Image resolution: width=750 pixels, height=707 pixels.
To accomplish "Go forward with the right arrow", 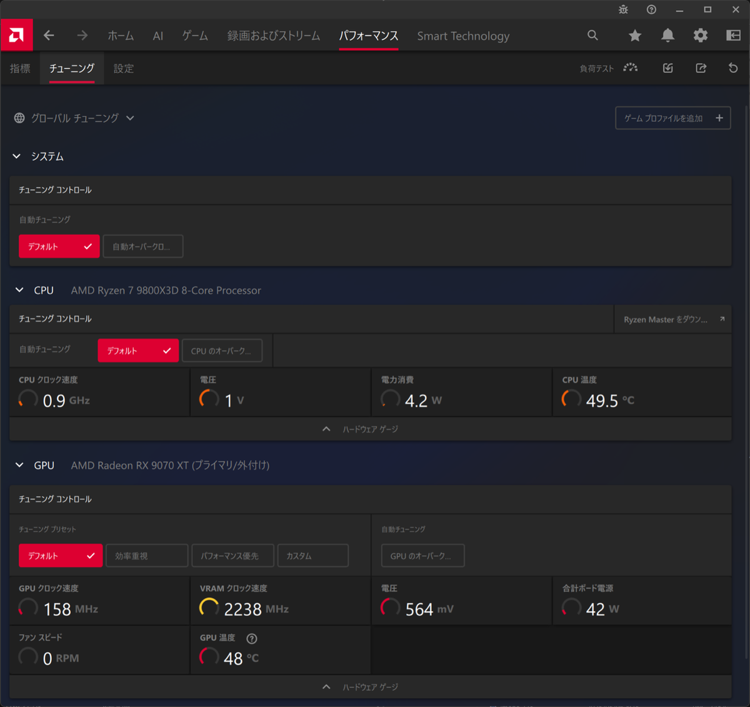I will (82, 36).
